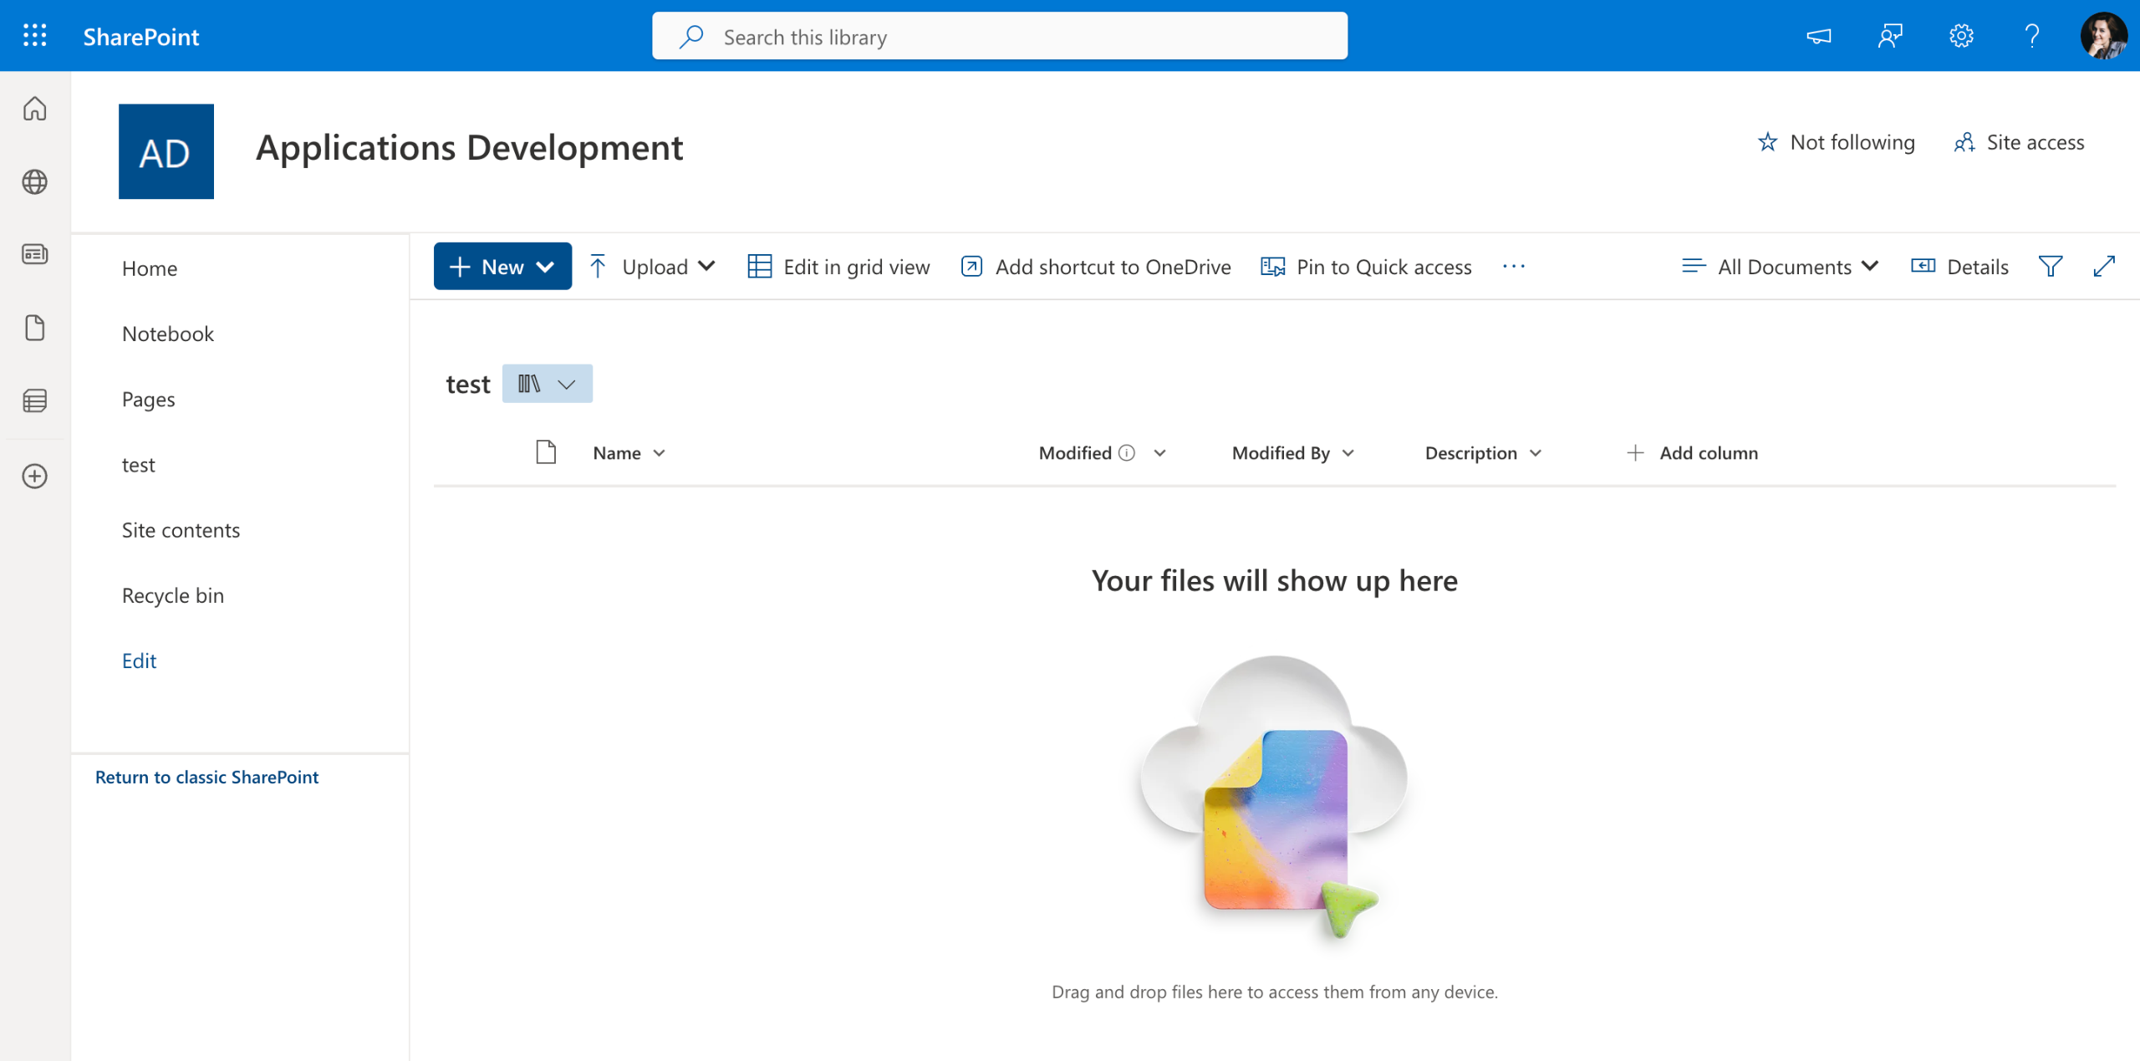Go to Recycle bin navigation item
Image resolution: width=2140 pixels, height=1061 pixels.
pos(173,595)
